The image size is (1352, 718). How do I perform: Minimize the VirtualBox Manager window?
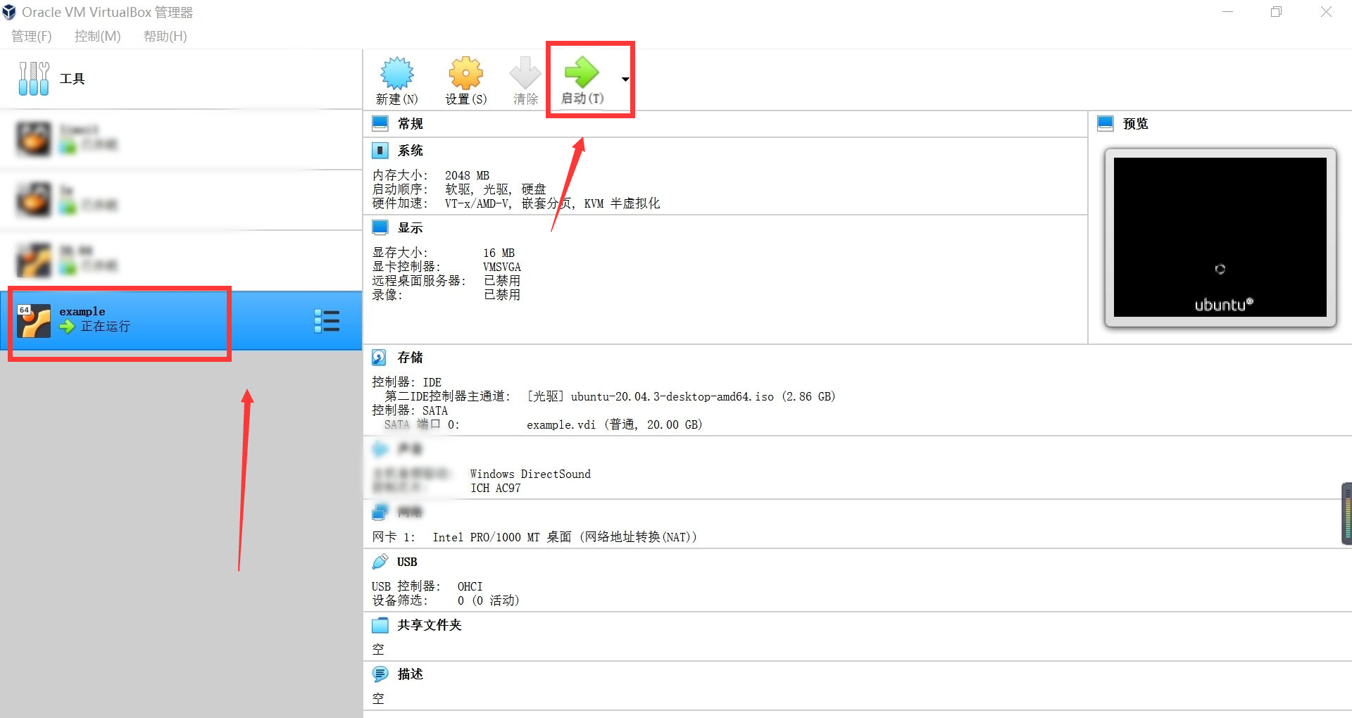1227,12
